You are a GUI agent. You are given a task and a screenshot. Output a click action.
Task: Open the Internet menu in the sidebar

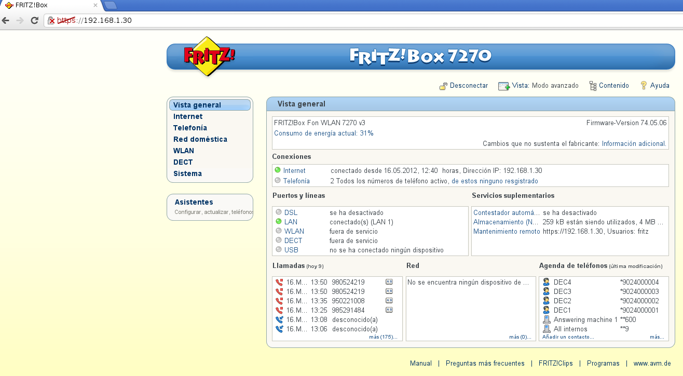pyautogui.click(x=188, y=116)
